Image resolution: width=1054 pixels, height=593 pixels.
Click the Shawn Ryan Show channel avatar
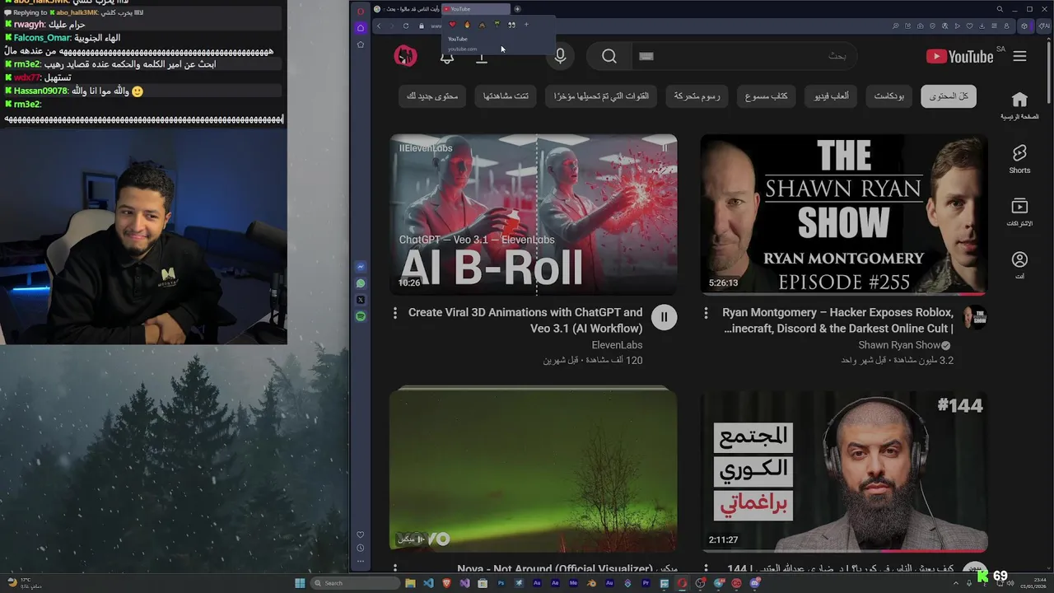coord(975,317)
